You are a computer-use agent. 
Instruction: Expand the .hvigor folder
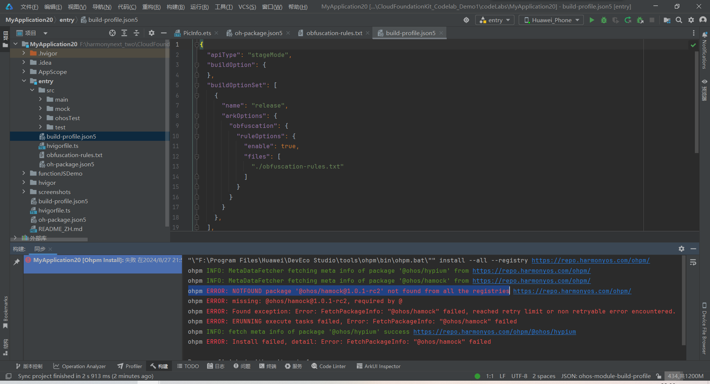coord(24,53)
